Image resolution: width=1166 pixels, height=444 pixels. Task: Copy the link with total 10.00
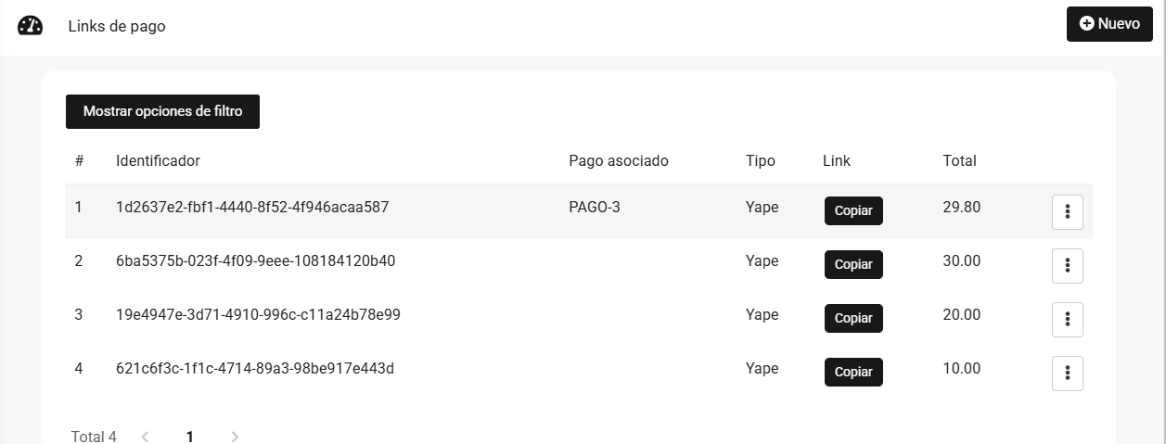(853, 373)
